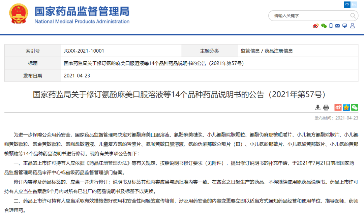Image resolution: width=364 pixels, height=216 pixels.
Task: Open the user account silhouette icon
Action: click(x=353, y=26)
